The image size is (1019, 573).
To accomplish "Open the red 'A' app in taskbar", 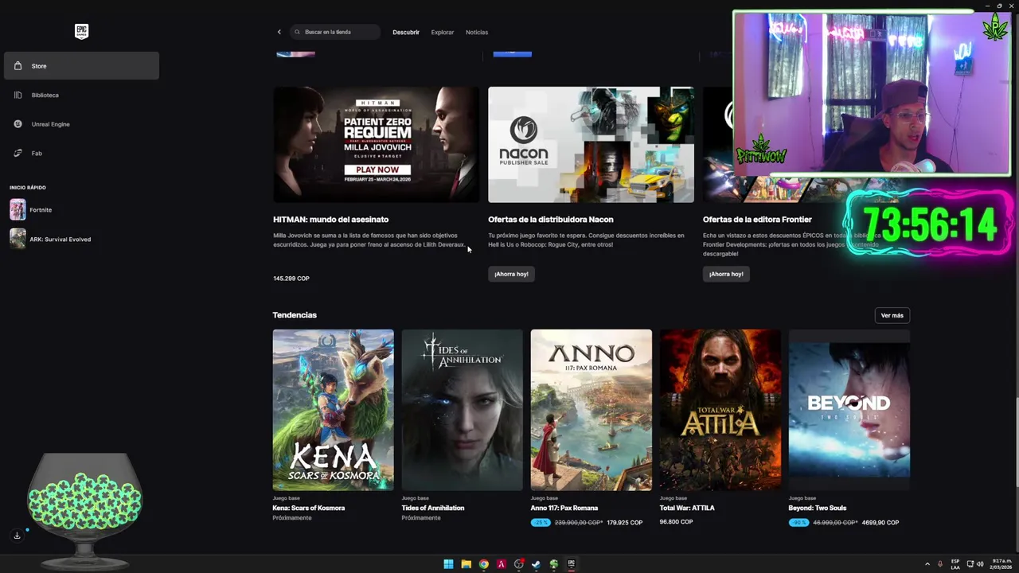I will click(x=501, y=564).
